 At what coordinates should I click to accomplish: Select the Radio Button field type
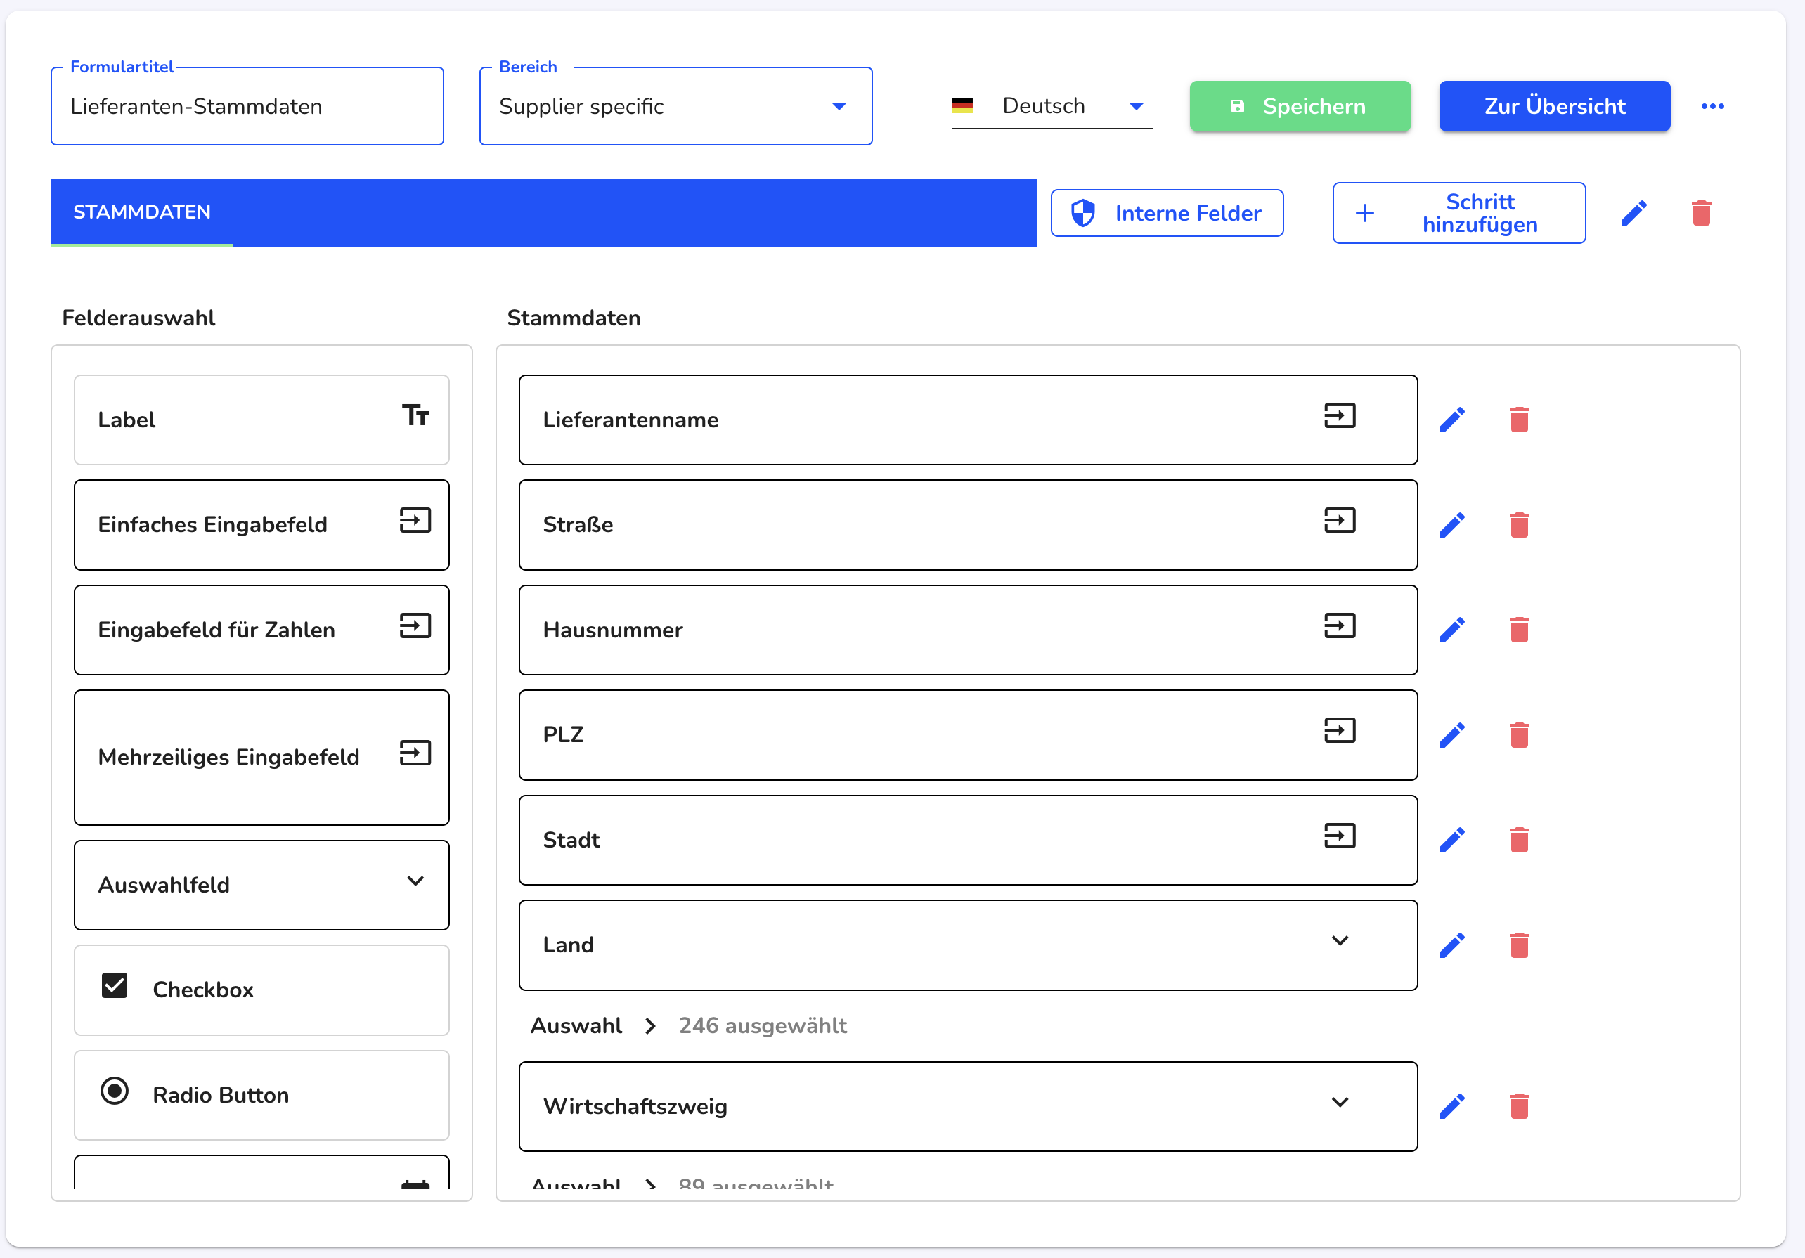click(261, 1095)
